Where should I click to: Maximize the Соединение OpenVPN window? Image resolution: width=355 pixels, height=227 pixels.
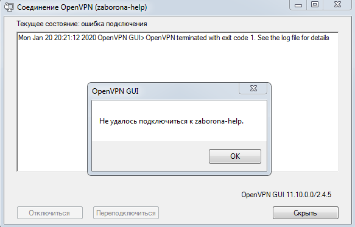315,4
